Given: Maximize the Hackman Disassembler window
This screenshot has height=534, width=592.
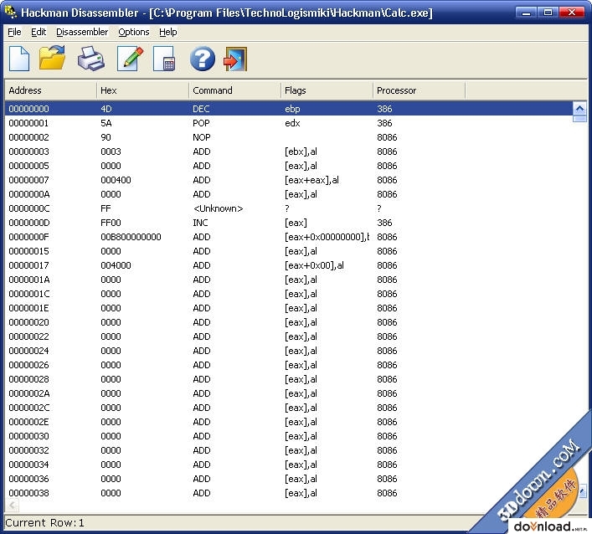Looking at the screenshot, I should (x=548, y=13).
